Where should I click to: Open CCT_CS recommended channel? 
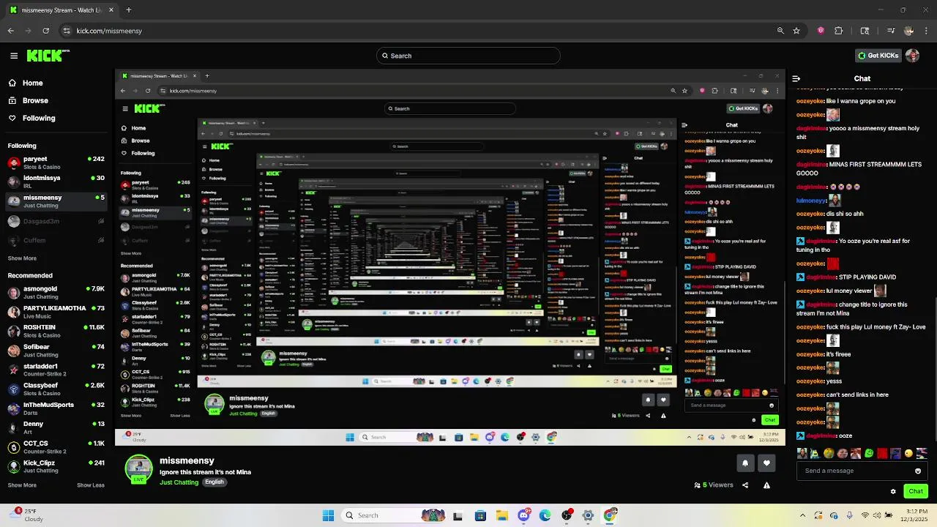(x=56, y=446)
